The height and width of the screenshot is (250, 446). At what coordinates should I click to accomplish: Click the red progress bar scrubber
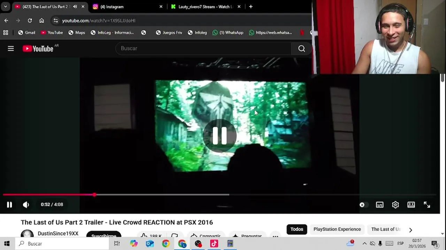94,195
